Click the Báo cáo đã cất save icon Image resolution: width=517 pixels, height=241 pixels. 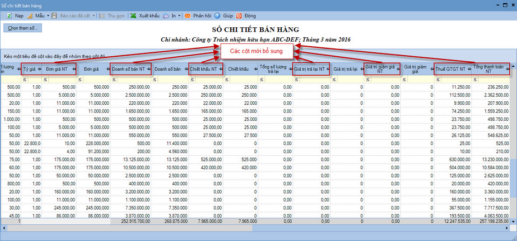coord(54,16)
